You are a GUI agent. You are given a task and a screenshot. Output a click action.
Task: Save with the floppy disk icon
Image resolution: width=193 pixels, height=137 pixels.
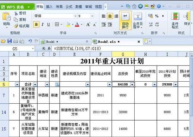coord(9,41)
